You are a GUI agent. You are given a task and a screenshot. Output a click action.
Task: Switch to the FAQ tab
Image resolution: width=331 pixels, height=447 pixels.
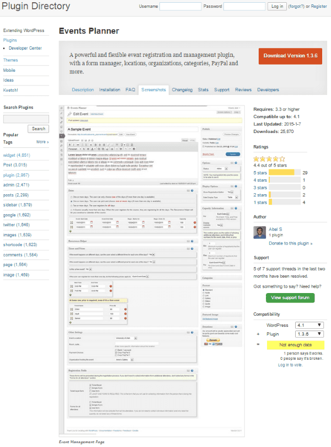130,90
